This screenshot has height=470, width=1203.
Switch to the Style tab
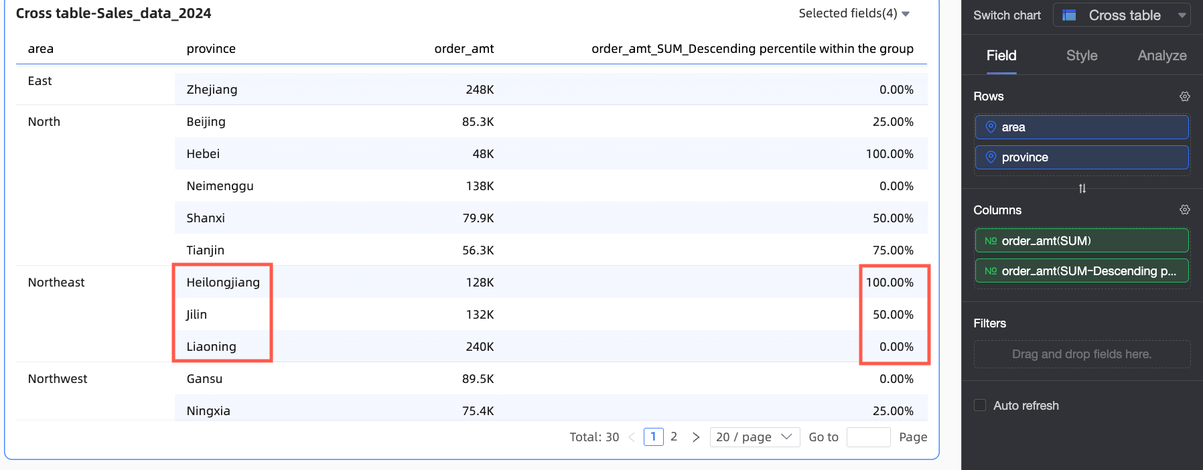(1082, 56)
